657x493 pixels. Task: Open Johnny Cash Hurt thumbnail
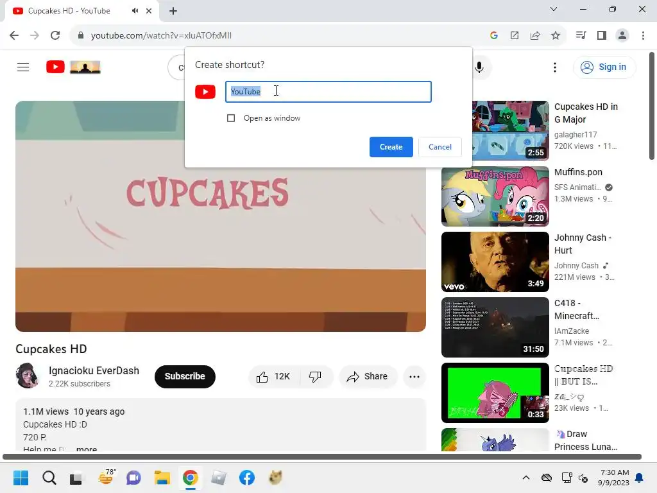click(x=495, y=262)
